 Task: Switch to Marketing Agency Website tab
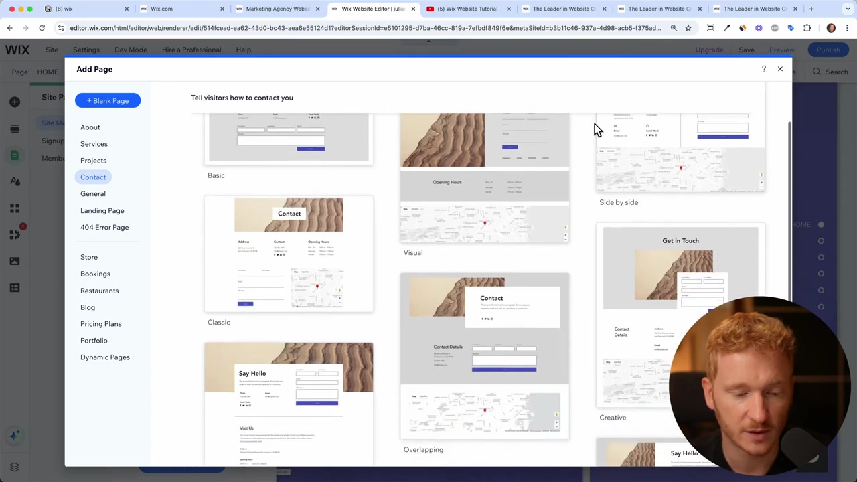[277, 9]
